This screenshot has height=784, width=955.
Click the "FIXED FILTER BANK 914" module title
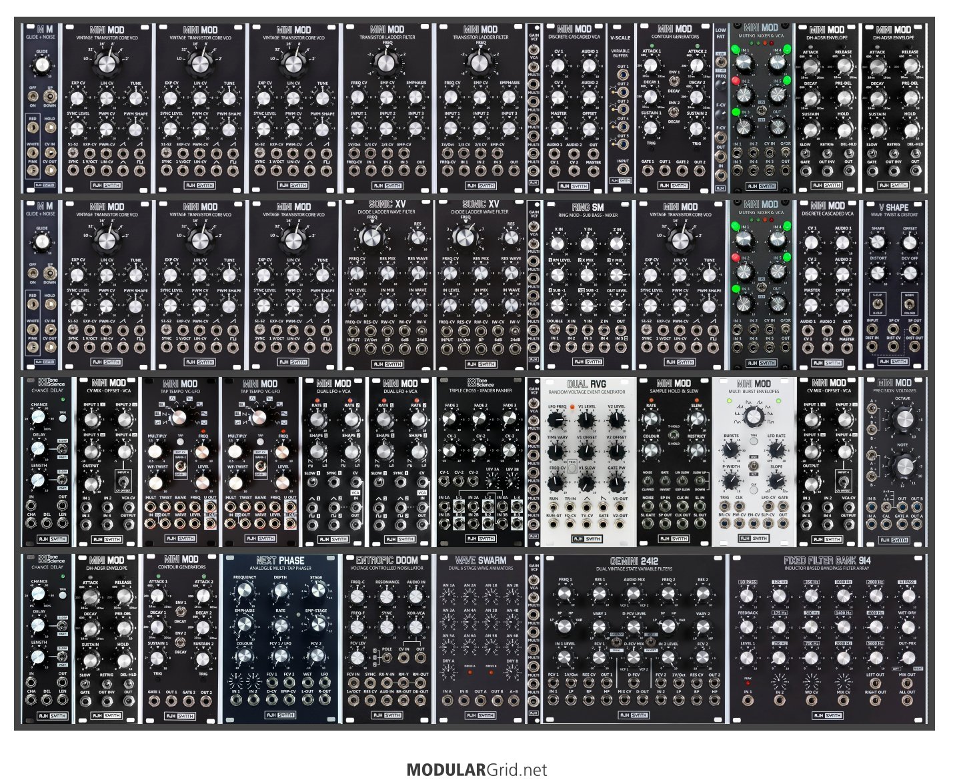click(827, 560)
